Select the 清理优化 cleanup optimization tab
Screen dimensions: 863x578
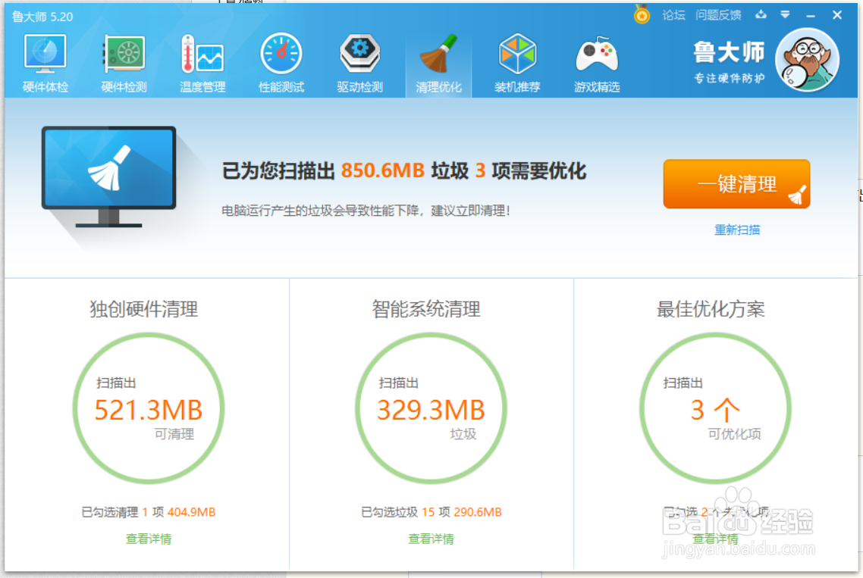(438, 63)
